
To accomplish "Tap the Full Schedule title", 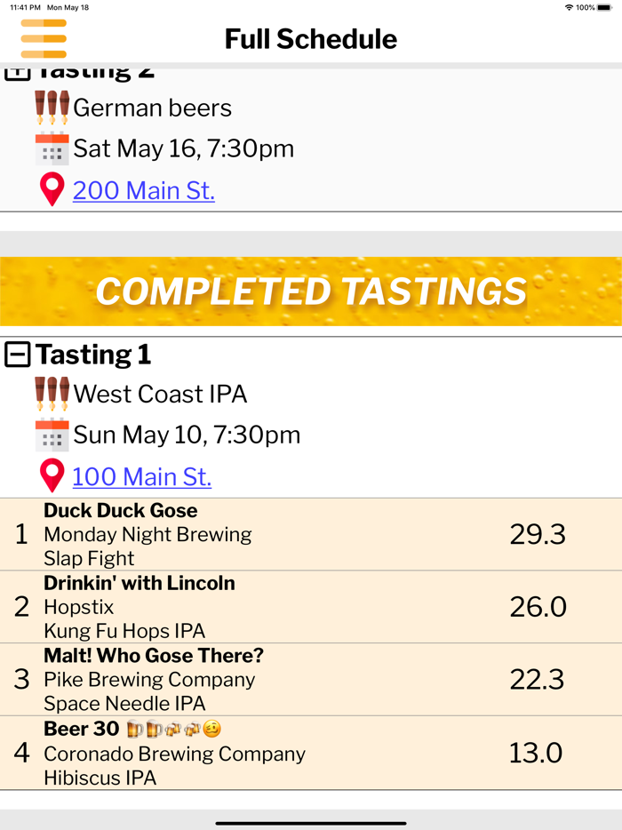I will pos(311,39).
